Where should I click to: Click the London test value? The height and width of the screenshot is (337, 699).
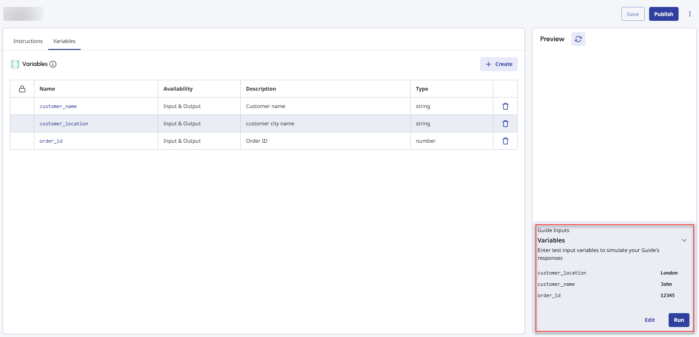pos(669,273)
